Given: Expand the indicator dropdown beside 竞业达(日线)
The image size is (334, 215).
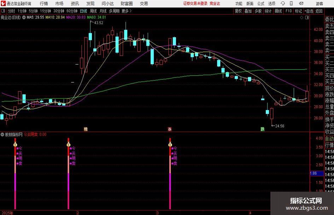Looking at the screenshot, I should tap(24, 17).
